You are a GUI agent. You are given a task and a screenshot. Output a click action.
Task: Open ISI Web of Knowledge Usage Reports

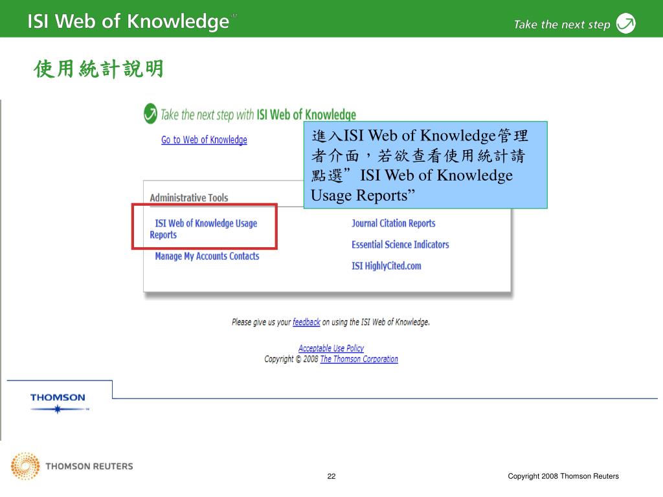point(203,228)
